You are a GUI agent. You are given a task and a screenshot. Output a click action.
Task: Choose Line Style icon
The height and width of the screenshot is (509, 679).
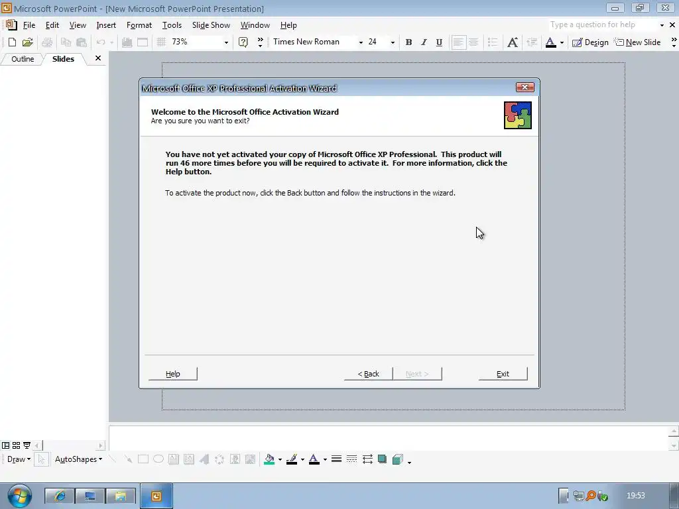pos(336,459)
